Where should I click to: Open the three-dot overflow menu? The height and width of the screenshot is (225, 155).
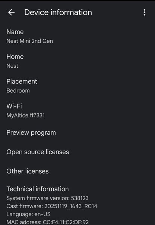[145, 12]
